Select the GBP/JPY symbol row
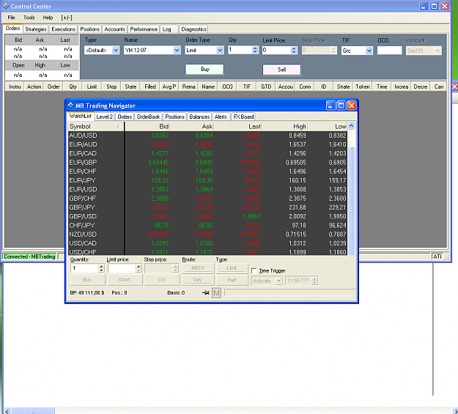 207,207
